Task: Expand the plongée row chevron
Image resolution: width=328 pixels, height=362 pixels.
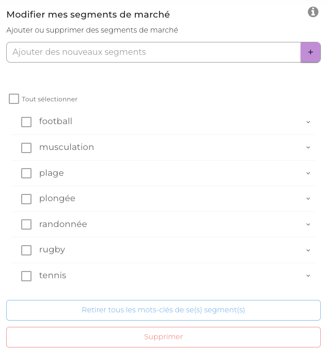Action: 308,199
